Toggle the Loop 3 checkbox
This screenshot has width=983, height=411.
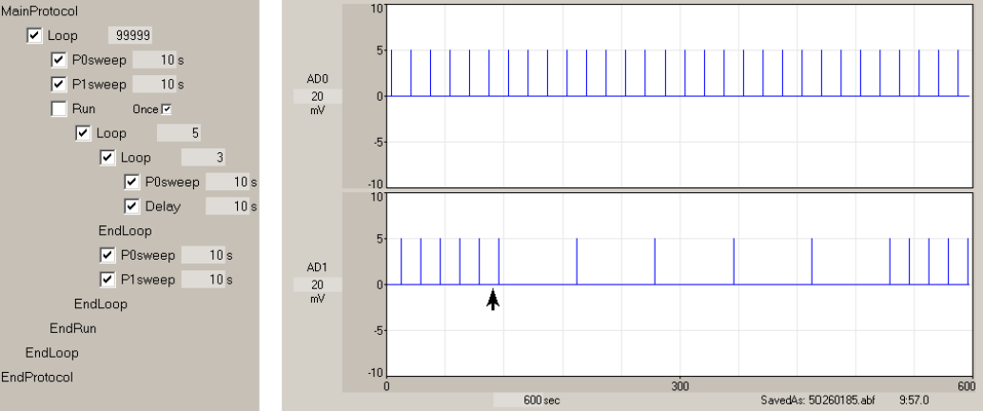108,157
